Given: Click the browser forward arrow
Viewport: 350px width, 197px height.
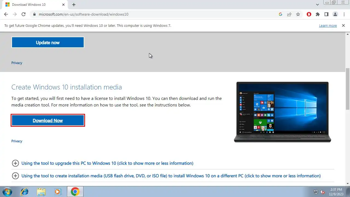Looking at the screenshot, I should (15, 14).
